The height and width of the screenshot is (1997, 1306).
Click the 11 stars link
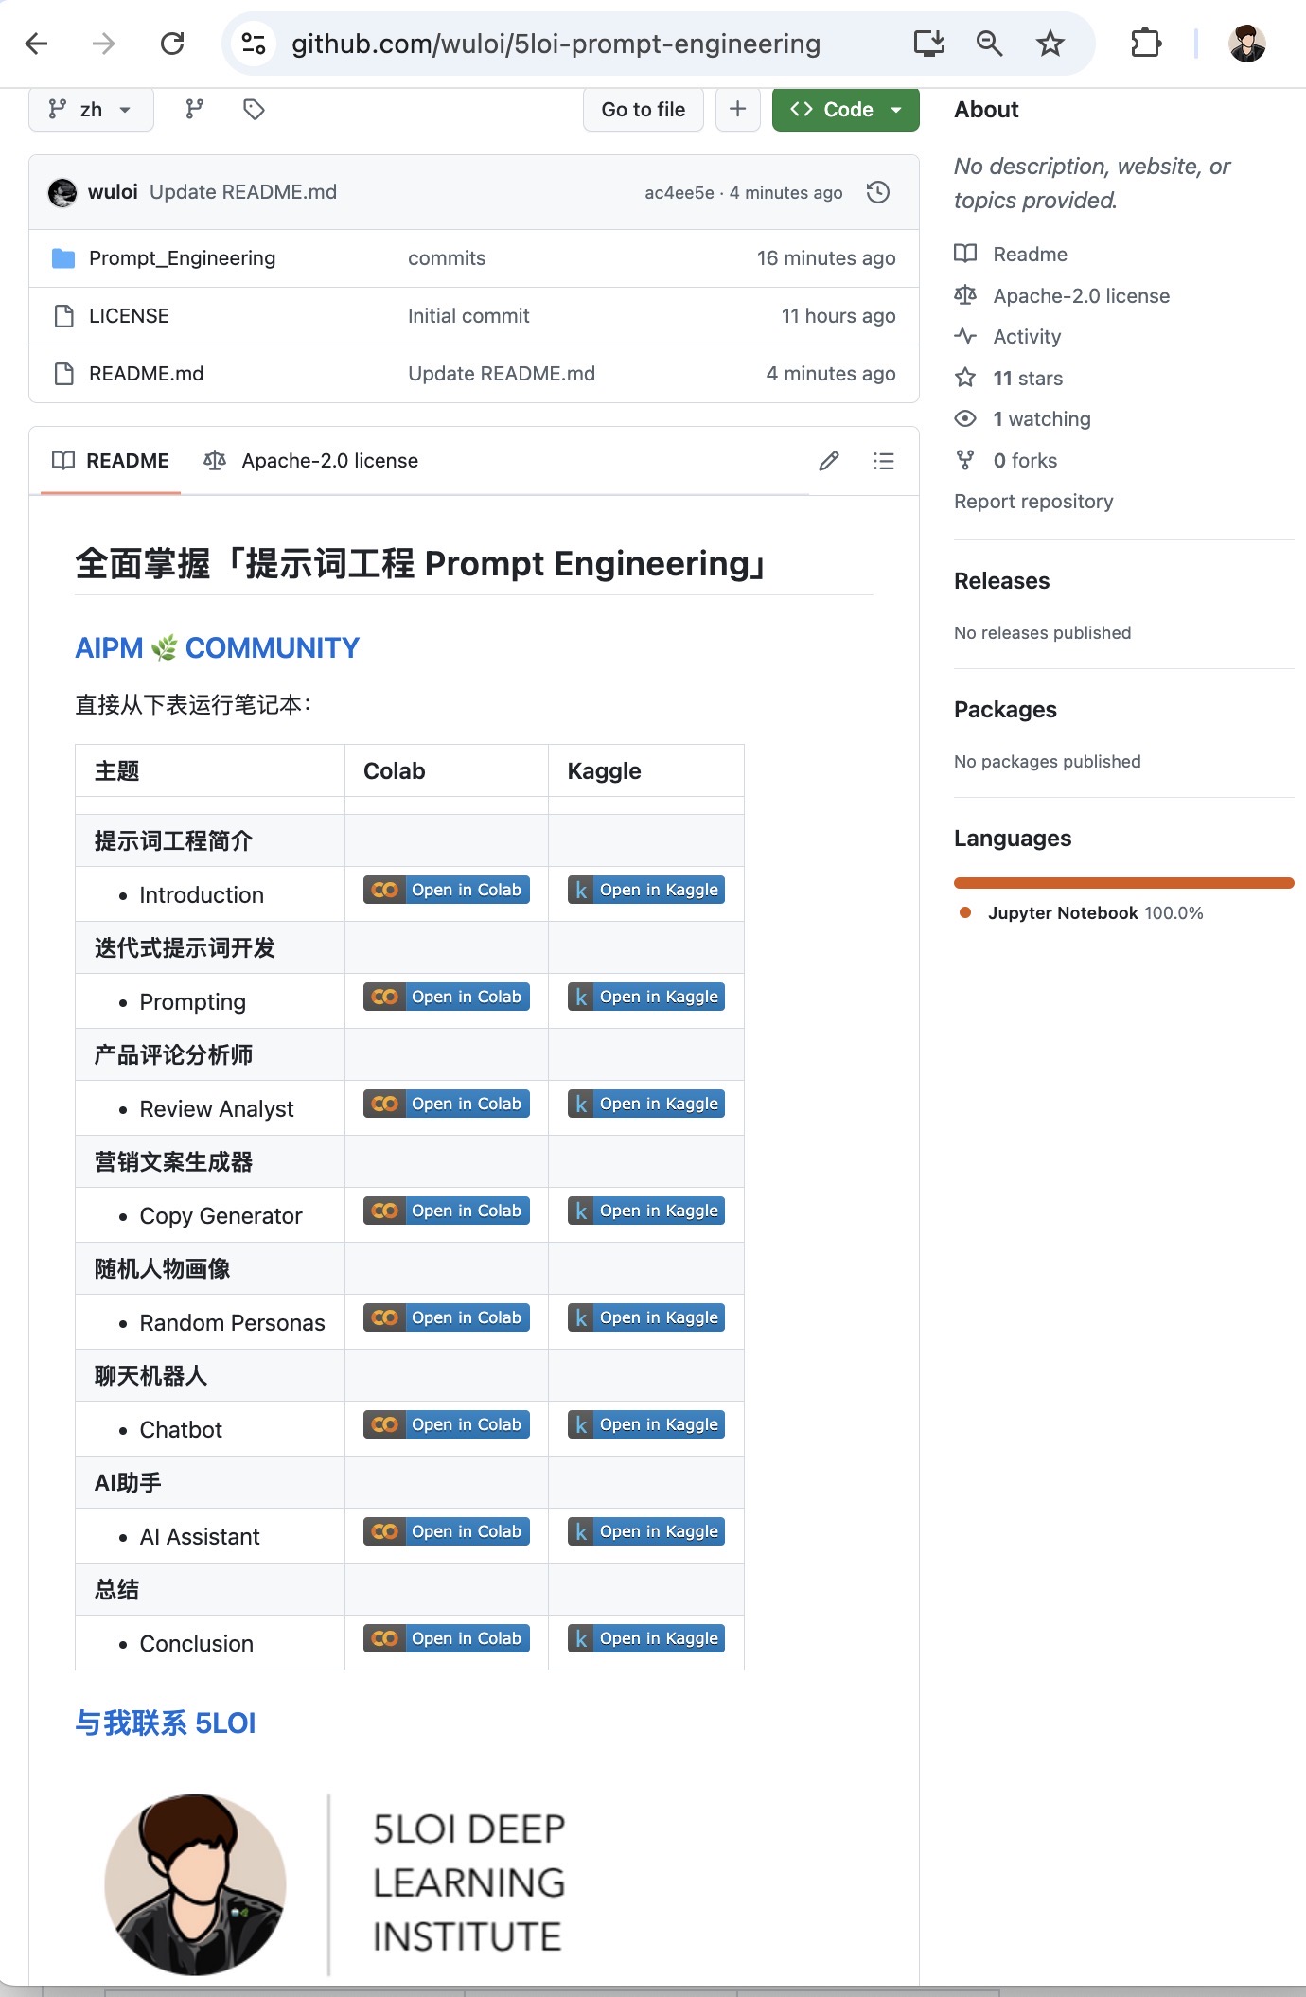(x=1028, y=379)
